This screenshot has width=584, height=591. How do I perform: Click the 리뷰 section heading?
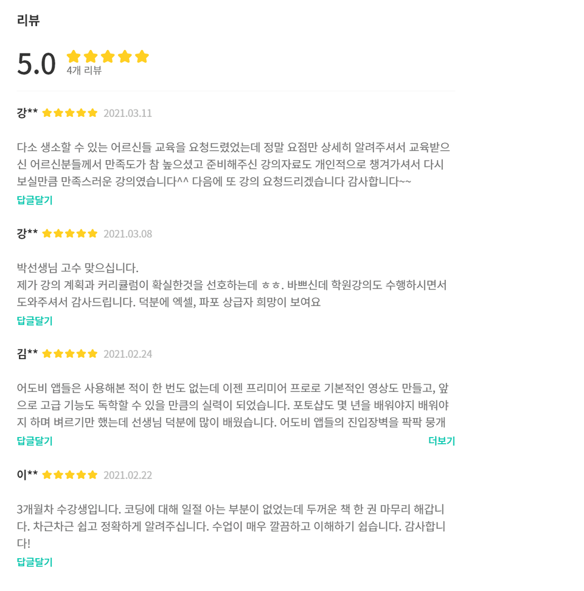coord(28,20)
